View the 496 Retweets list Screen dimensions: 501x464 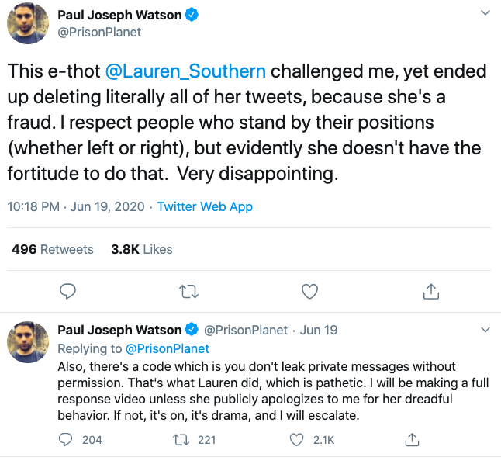(x=53, y=249)
